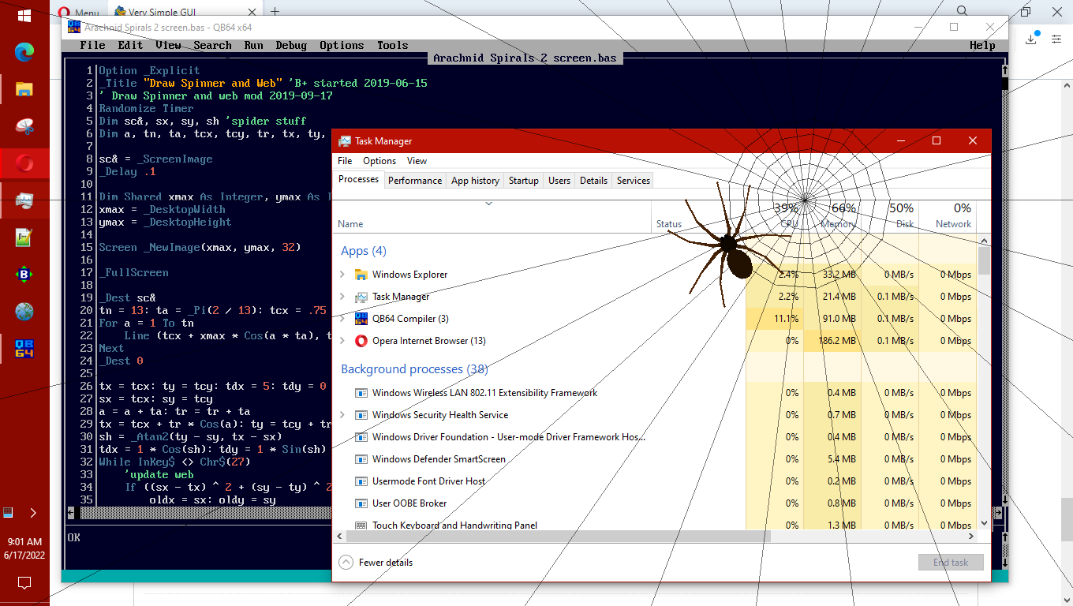The height and width of the screenshot is (606, 1073).
Task: Switch to the Services tab
Action: pyautogui.click(x=634, y=181)
